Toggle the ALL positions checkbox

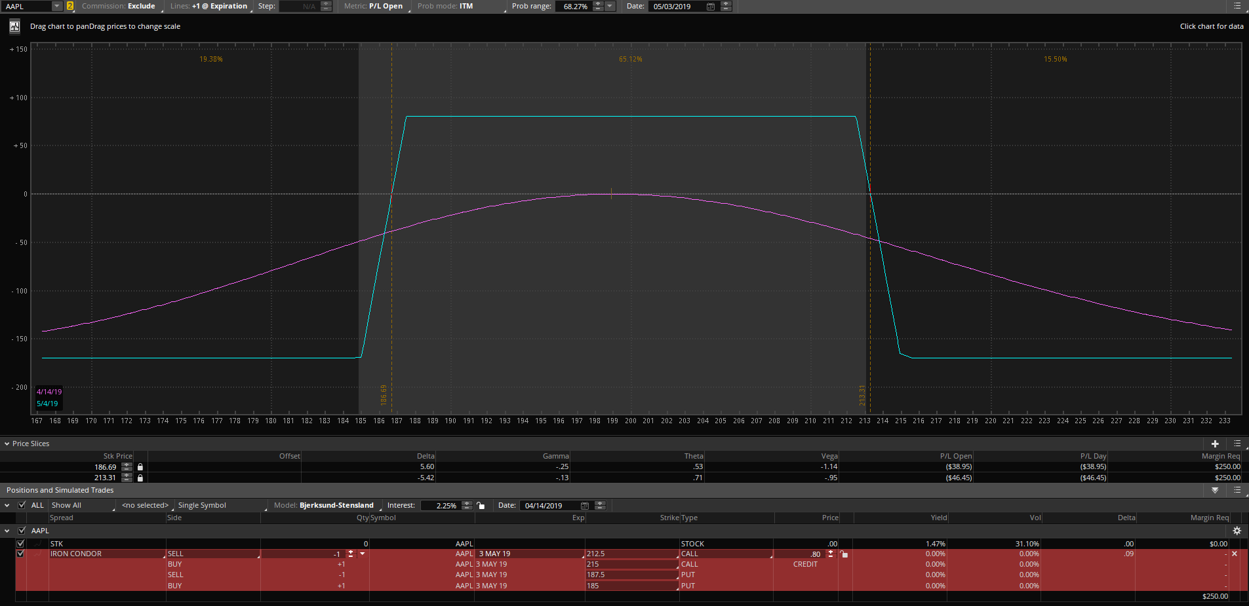22,505
